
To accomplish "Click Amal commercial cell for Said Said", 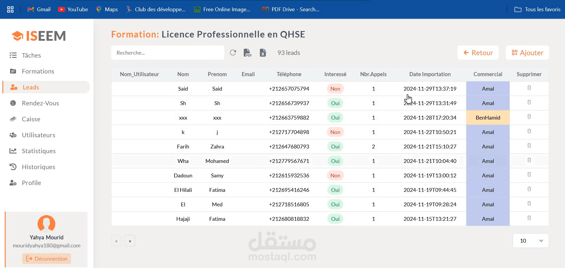I will 488,89.
